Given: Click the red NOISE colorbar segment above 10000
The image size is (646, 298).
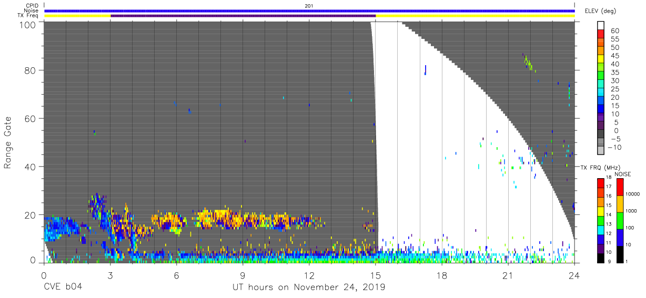Looking at the screenshot, I should (620, 187).
